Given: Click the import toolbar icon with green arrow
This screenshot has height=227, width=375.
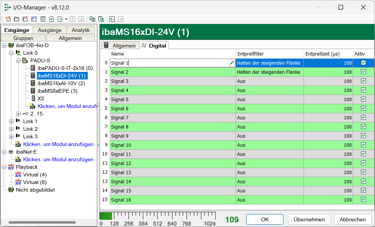Looking at the screenshot, I should pos(52,19).
